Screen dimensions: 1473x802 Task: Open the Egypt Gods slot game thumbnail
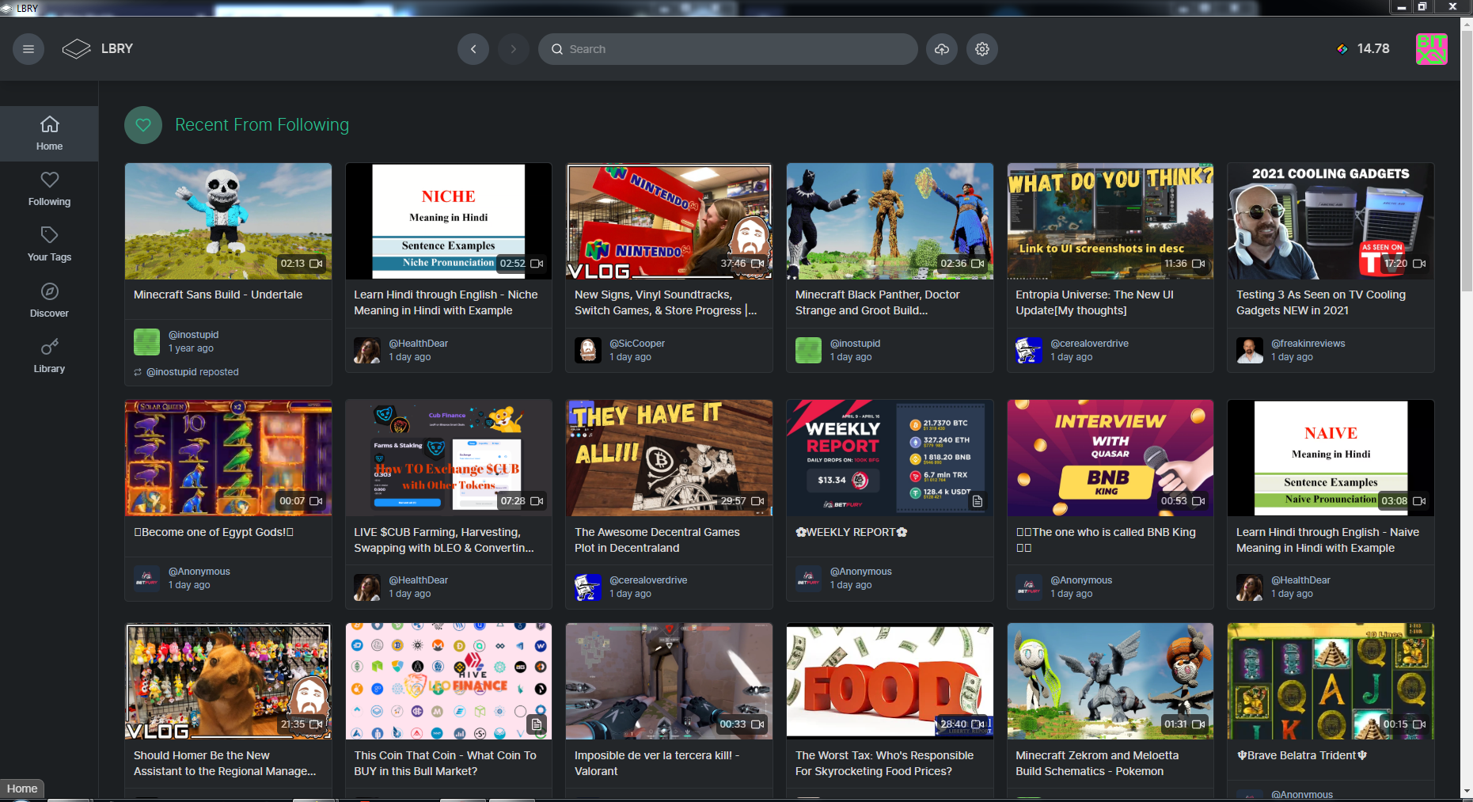click(x=228, y=458)
